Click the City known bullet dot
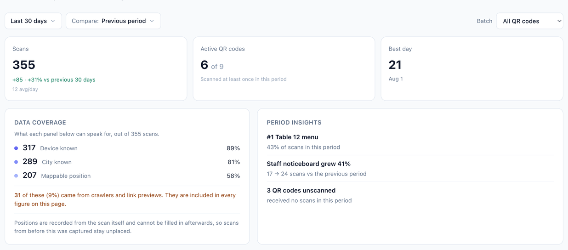Screen dimensions: 568x250 coord(16,162)
